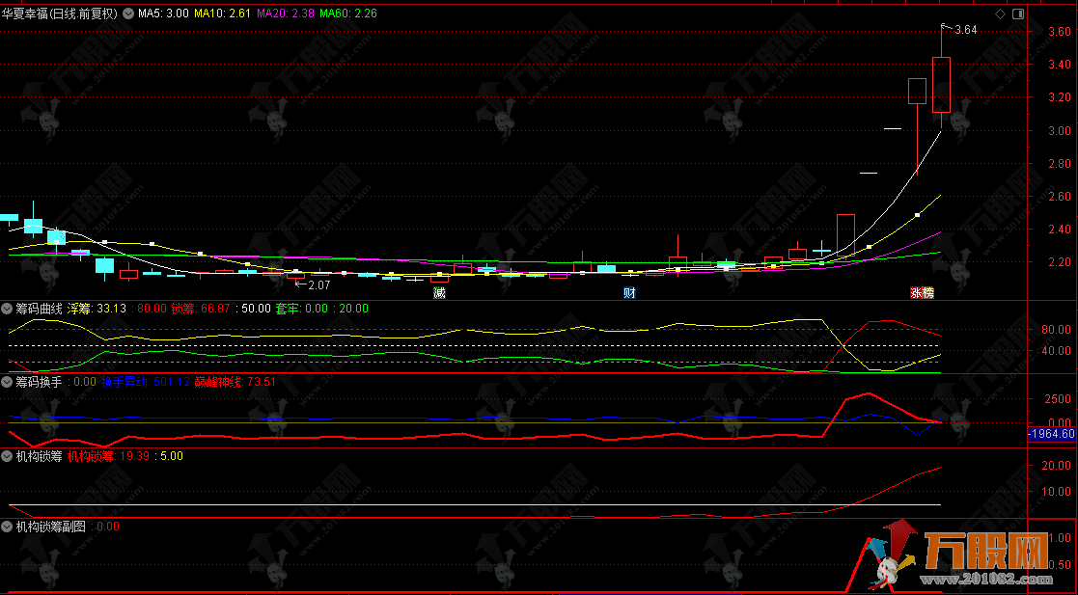This screenshot has height=595, width=1078.
Task: Click the 涨榜 marker icon
Action: pos(922,292)
